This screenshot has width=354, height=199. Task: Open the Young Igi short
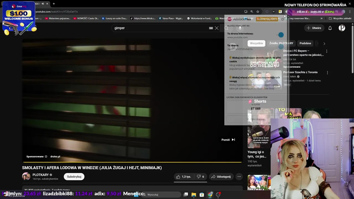pos(257,154)
